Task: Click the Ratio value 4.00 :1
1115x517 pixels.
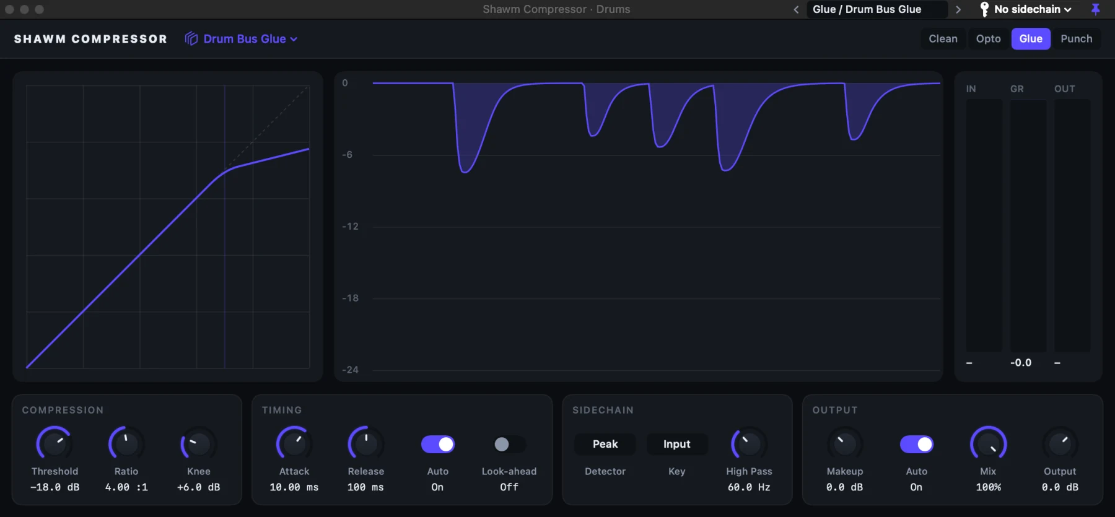Action: point(126,487)
